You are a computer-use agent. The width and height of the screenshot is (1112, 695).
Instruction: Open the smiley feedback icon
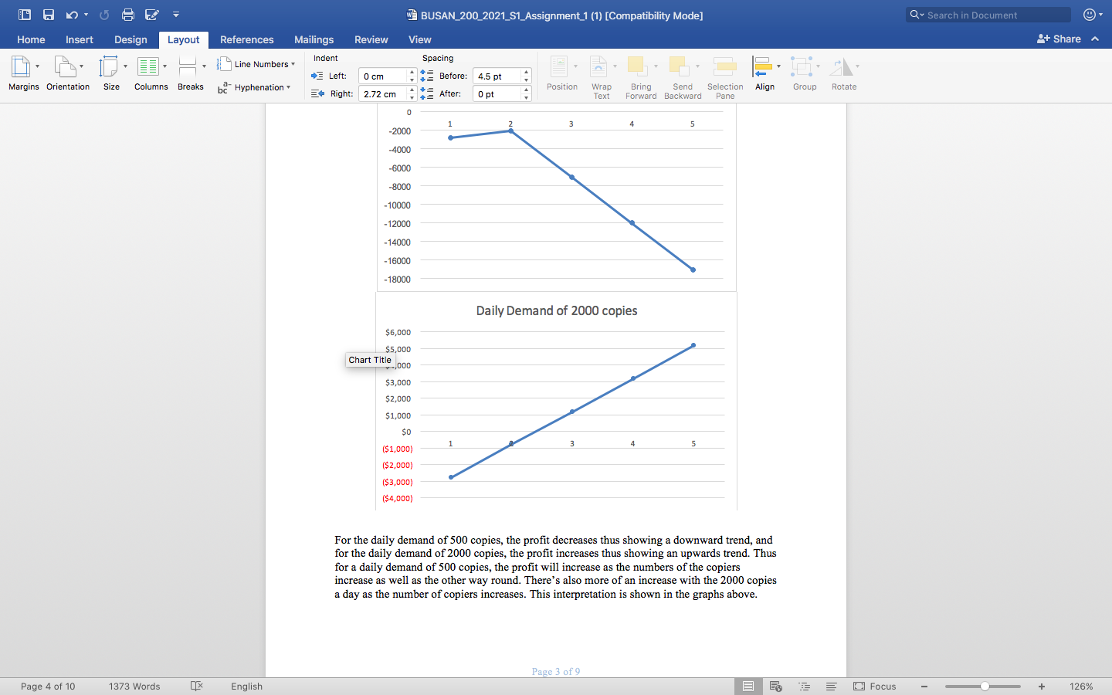1090,15
